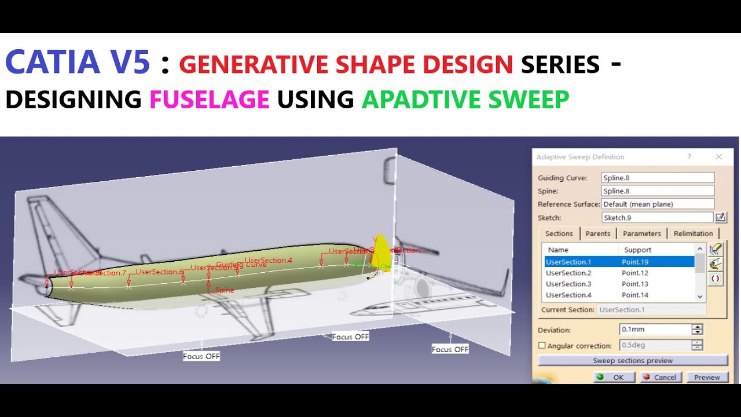The image size is (741, 417).
Task: Click the UserSection.4 label in the viewport
Action: (268, 260)
